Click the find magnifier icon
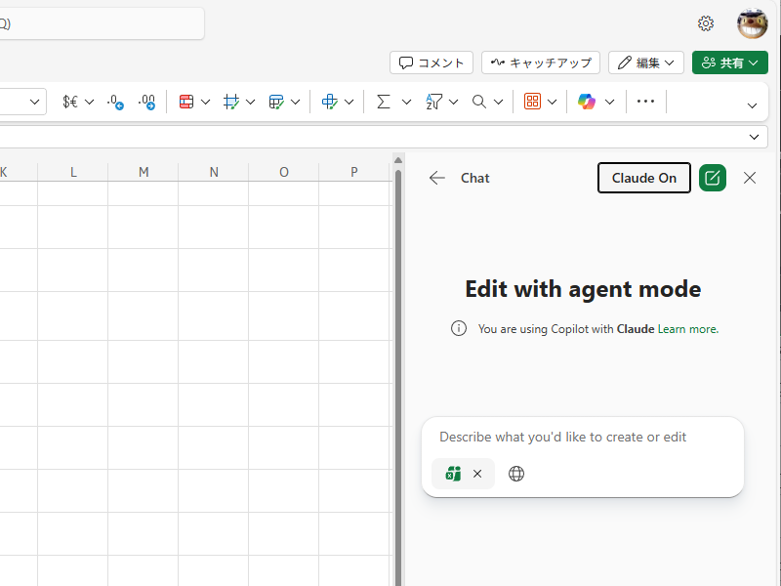This screenshot has width=781, height=586. (x=479, y=102)
